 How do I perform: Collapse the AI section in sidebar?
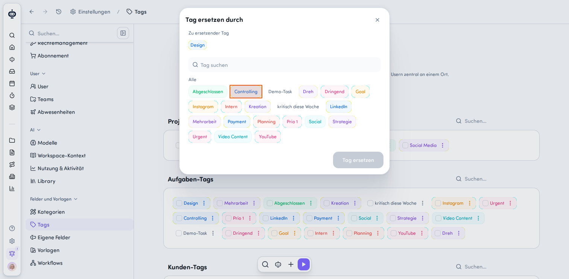38,130
